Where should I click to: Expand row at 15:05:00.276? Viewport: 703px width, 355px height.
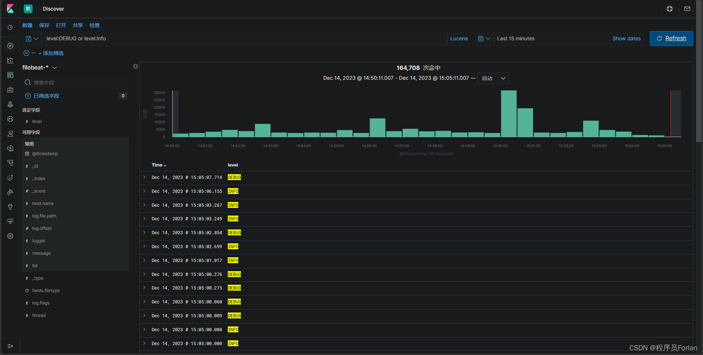145,274
